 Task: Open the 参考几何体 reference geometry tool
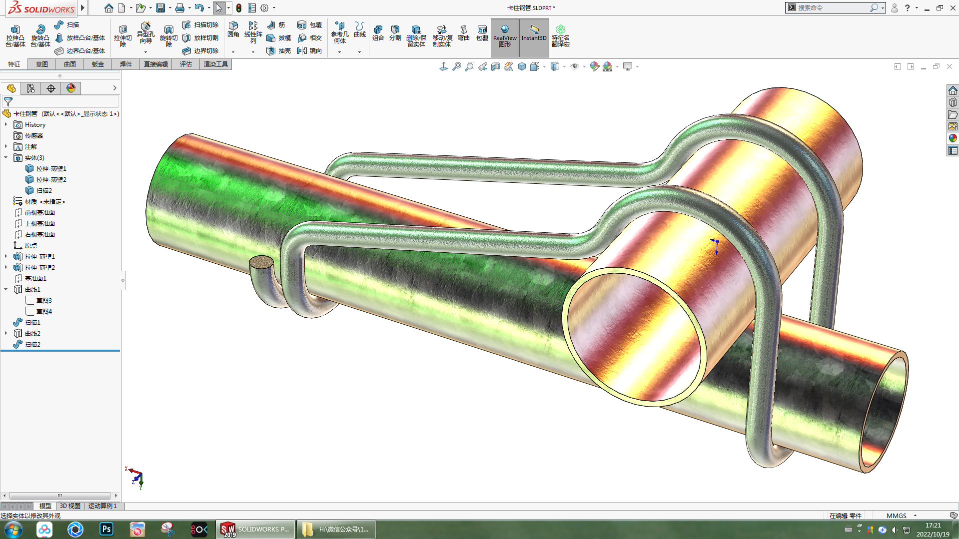[340, 33]
